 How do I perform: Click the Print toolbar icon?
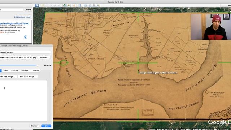[x=90, y=5]
